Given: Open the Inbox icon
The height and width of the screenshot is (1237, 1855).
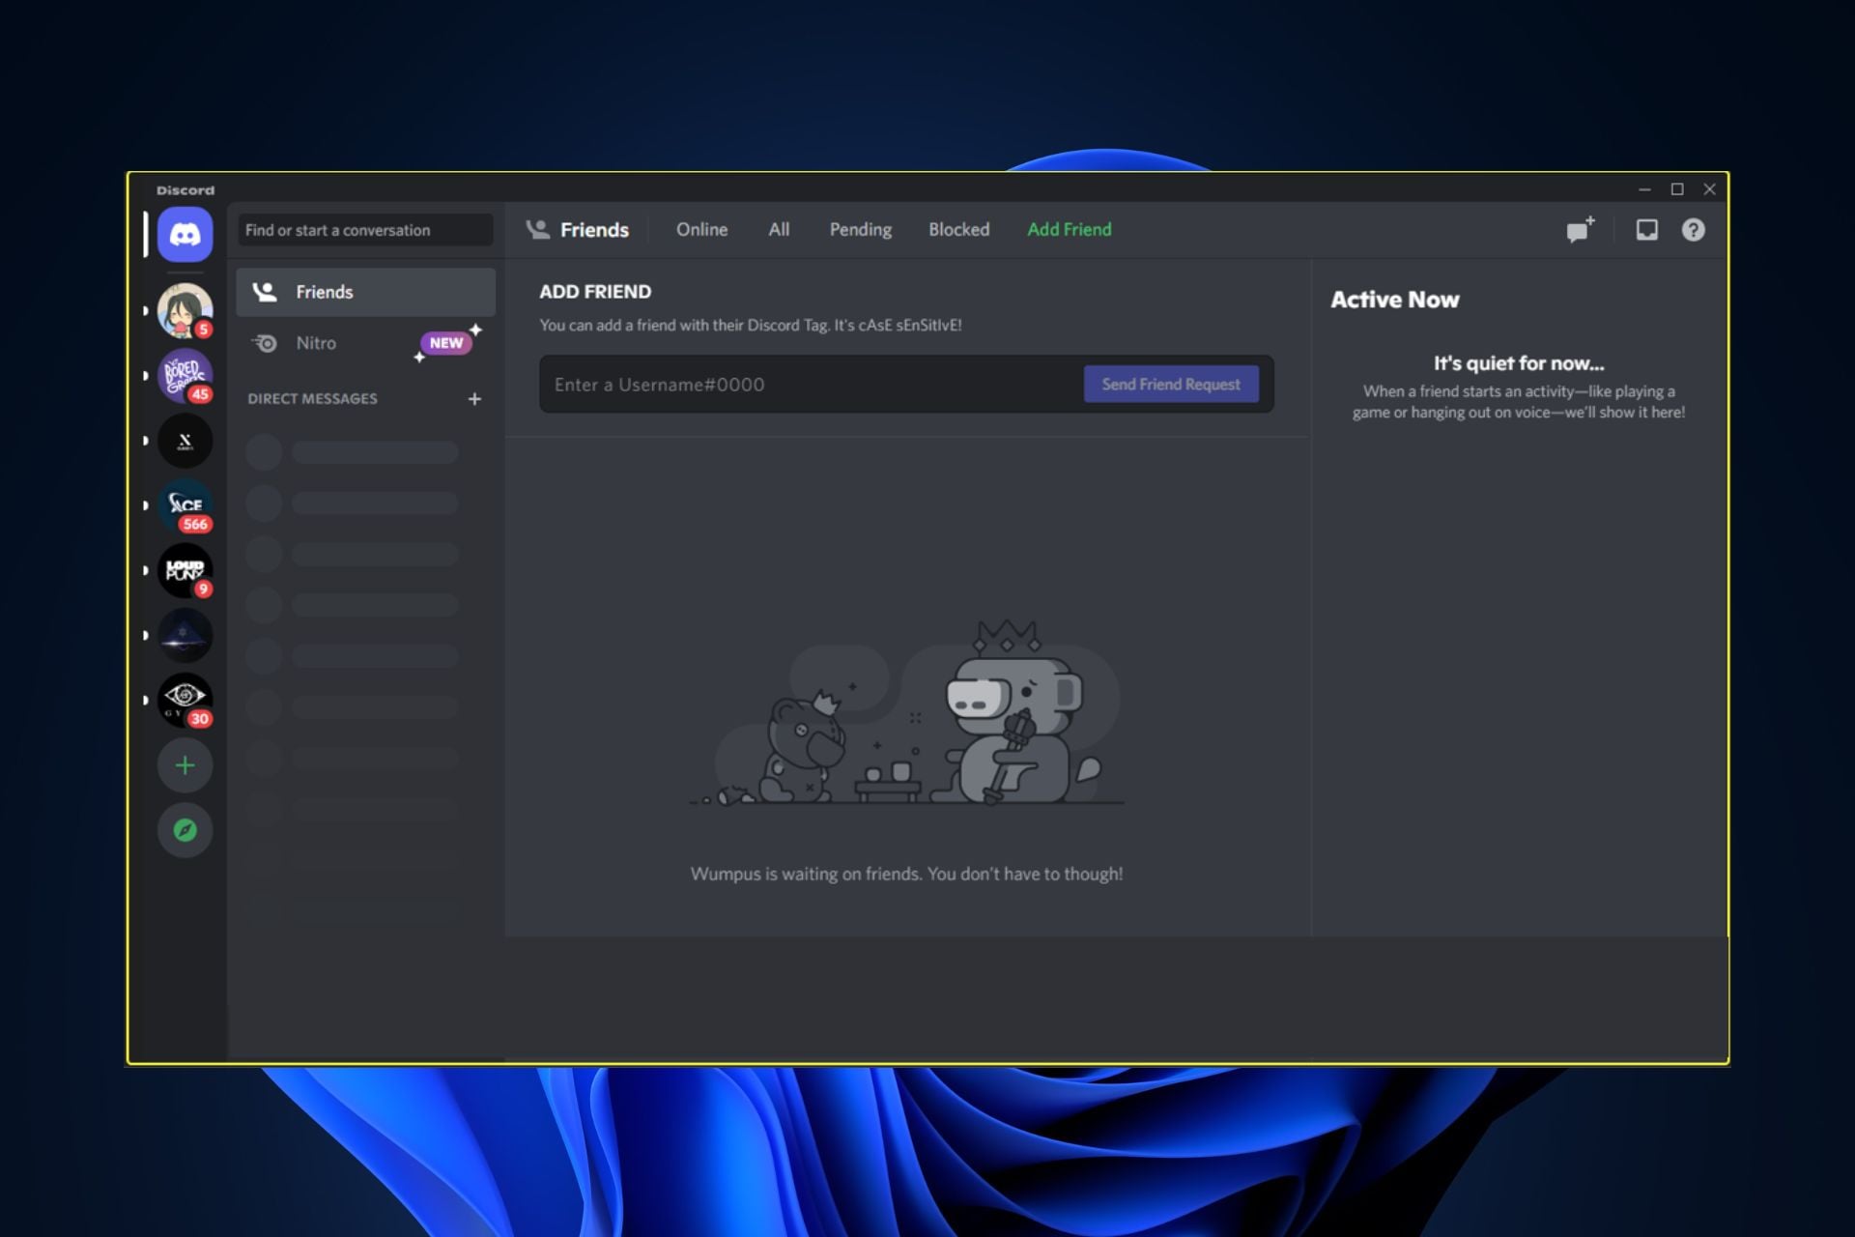Looking at the screenshot, I should click(1646, 230).
